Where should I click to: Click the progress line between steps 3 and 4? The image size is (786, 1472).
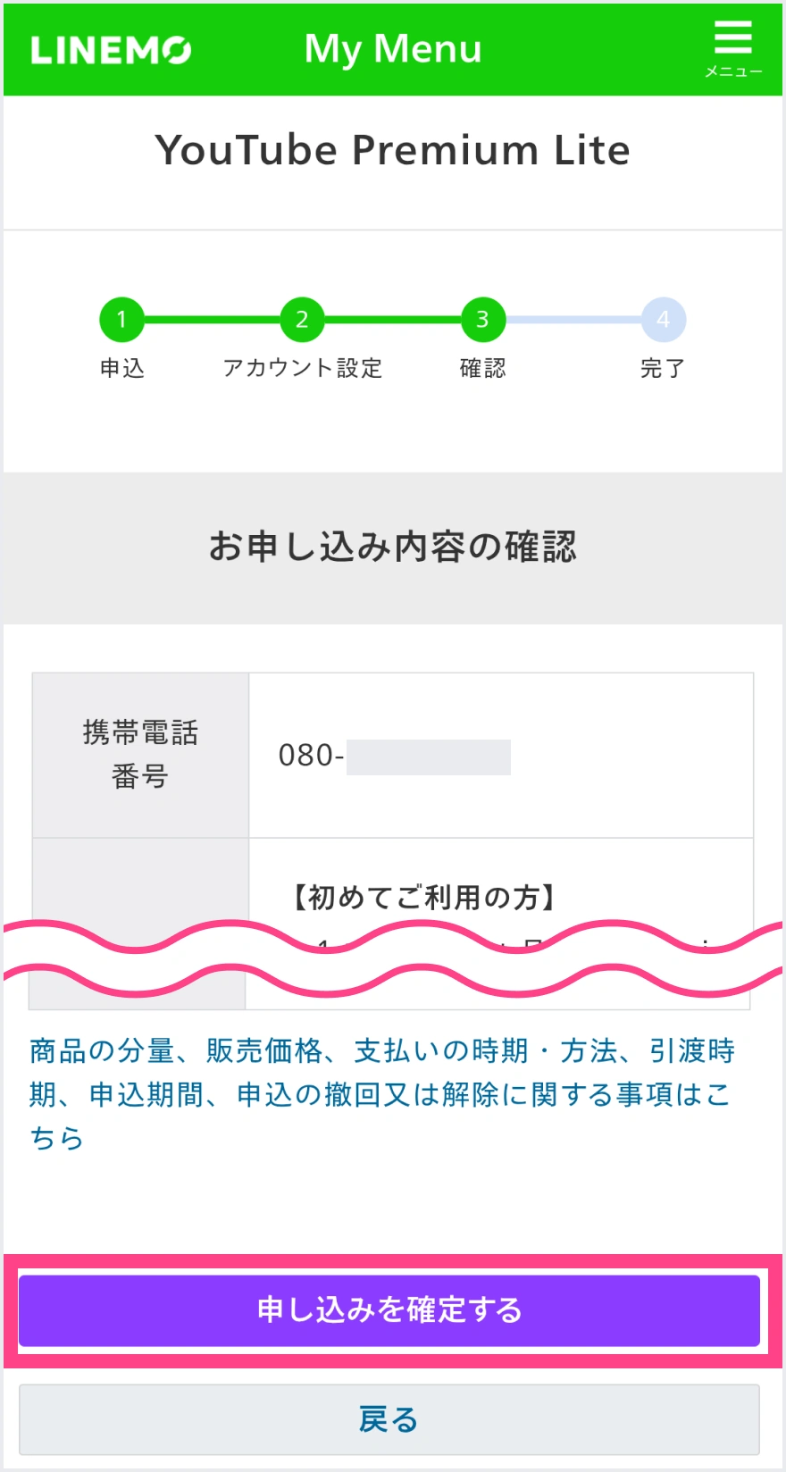pyautogui.click(x=573, y=320)
